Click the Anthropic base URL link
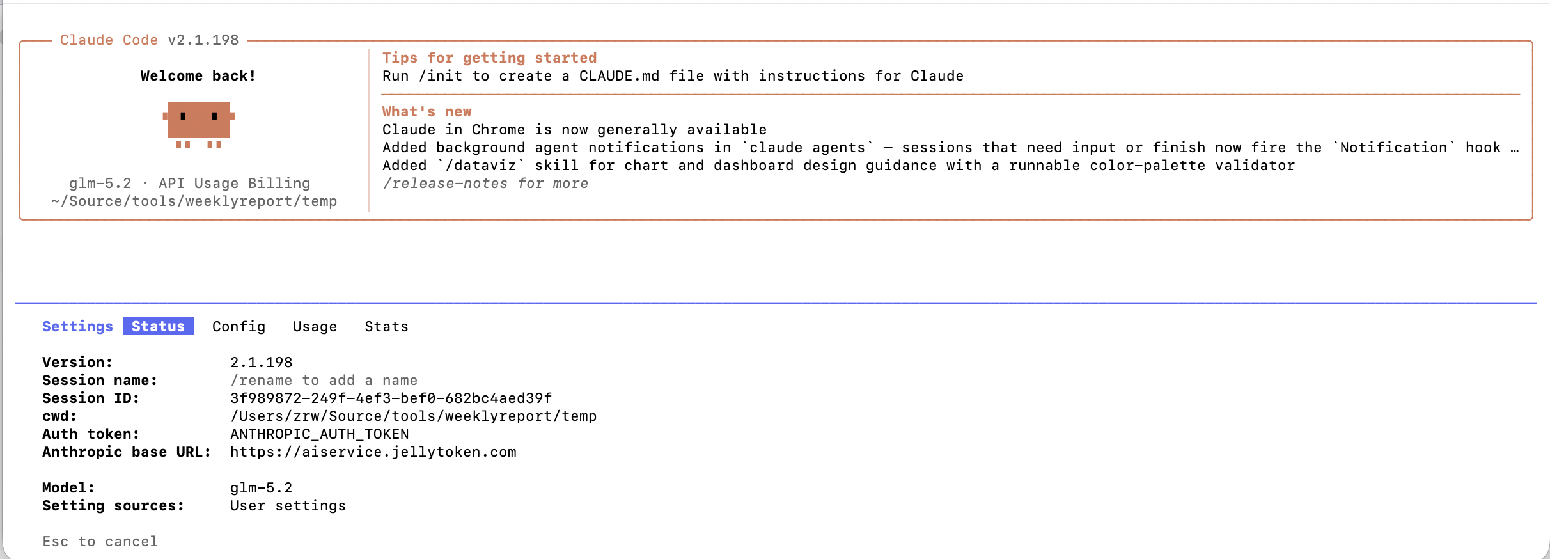The width and height of the screenshot is (1550, 559). pyautogui.click(x=373, y=452)
